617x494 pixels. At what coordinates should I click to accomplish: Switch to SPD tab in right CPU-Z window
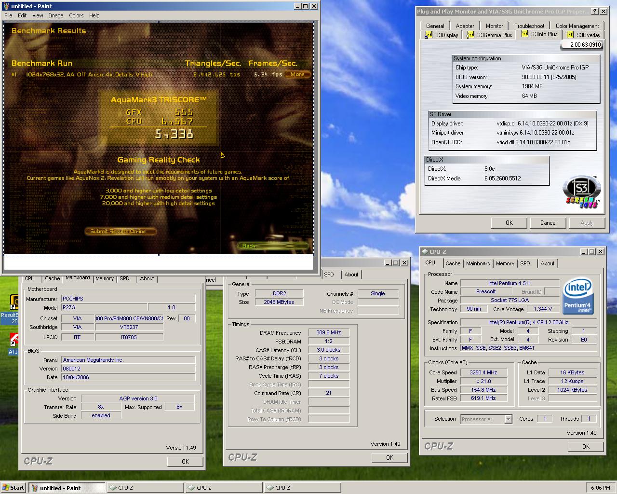tap(525, 263)
